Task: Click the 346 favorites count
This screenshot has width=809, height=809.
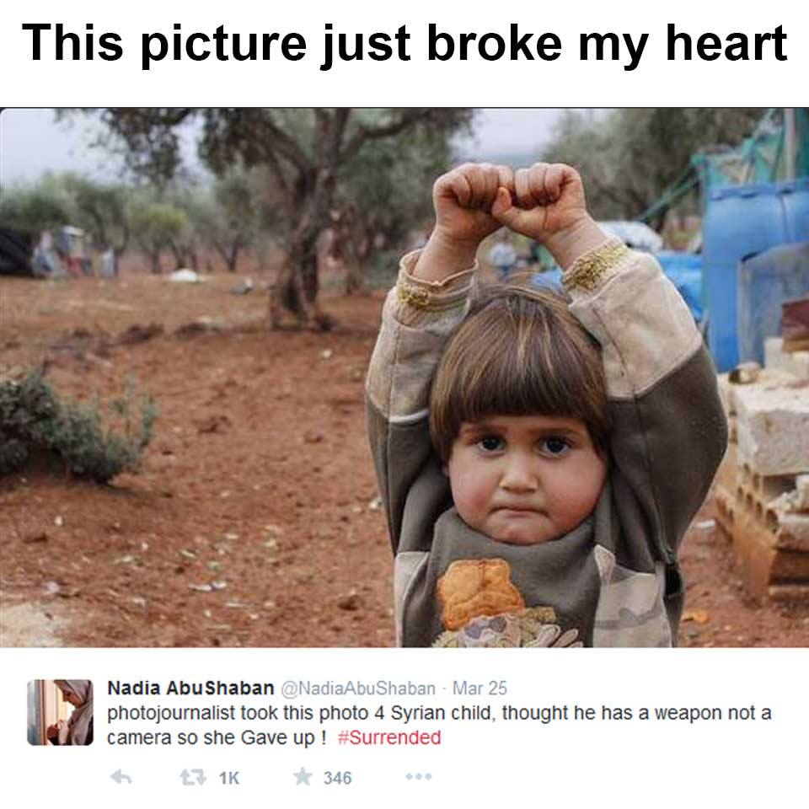Action: coord(337,778)
